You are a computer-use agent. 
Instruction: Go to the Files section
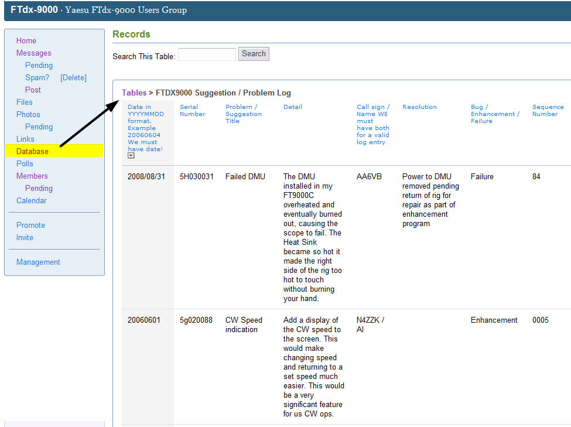point(25,102)
